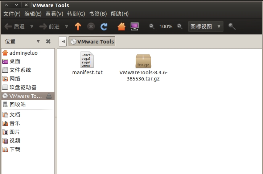The height and width of the screenshot is (174, 263).
Task: Click the search magnifier icon
Action: pos(232,26)
